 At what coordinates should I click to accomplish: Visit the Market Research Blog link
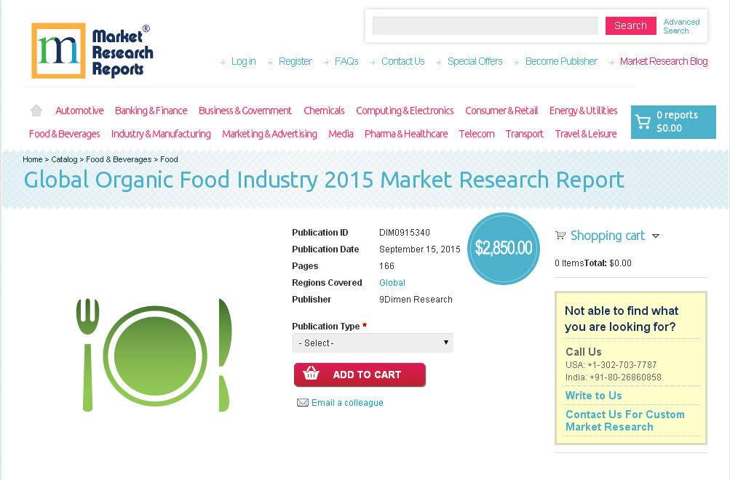pyautogui.click(x=664, y=61)
